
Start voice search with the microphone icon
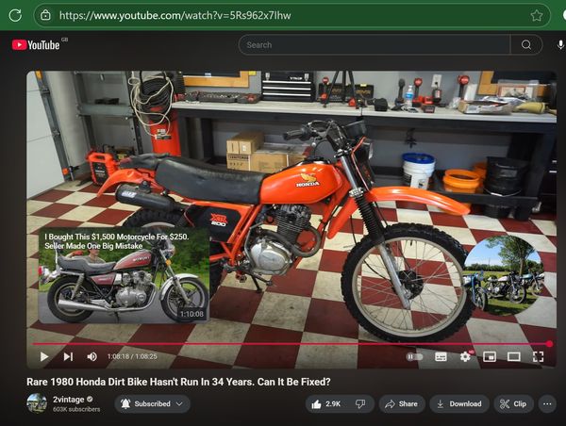point(560,44)
